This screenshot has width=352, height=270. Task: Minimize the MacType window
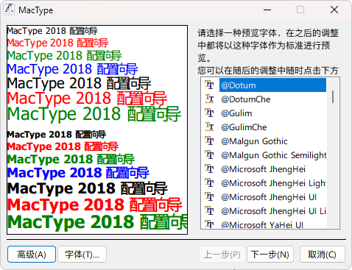267,10
